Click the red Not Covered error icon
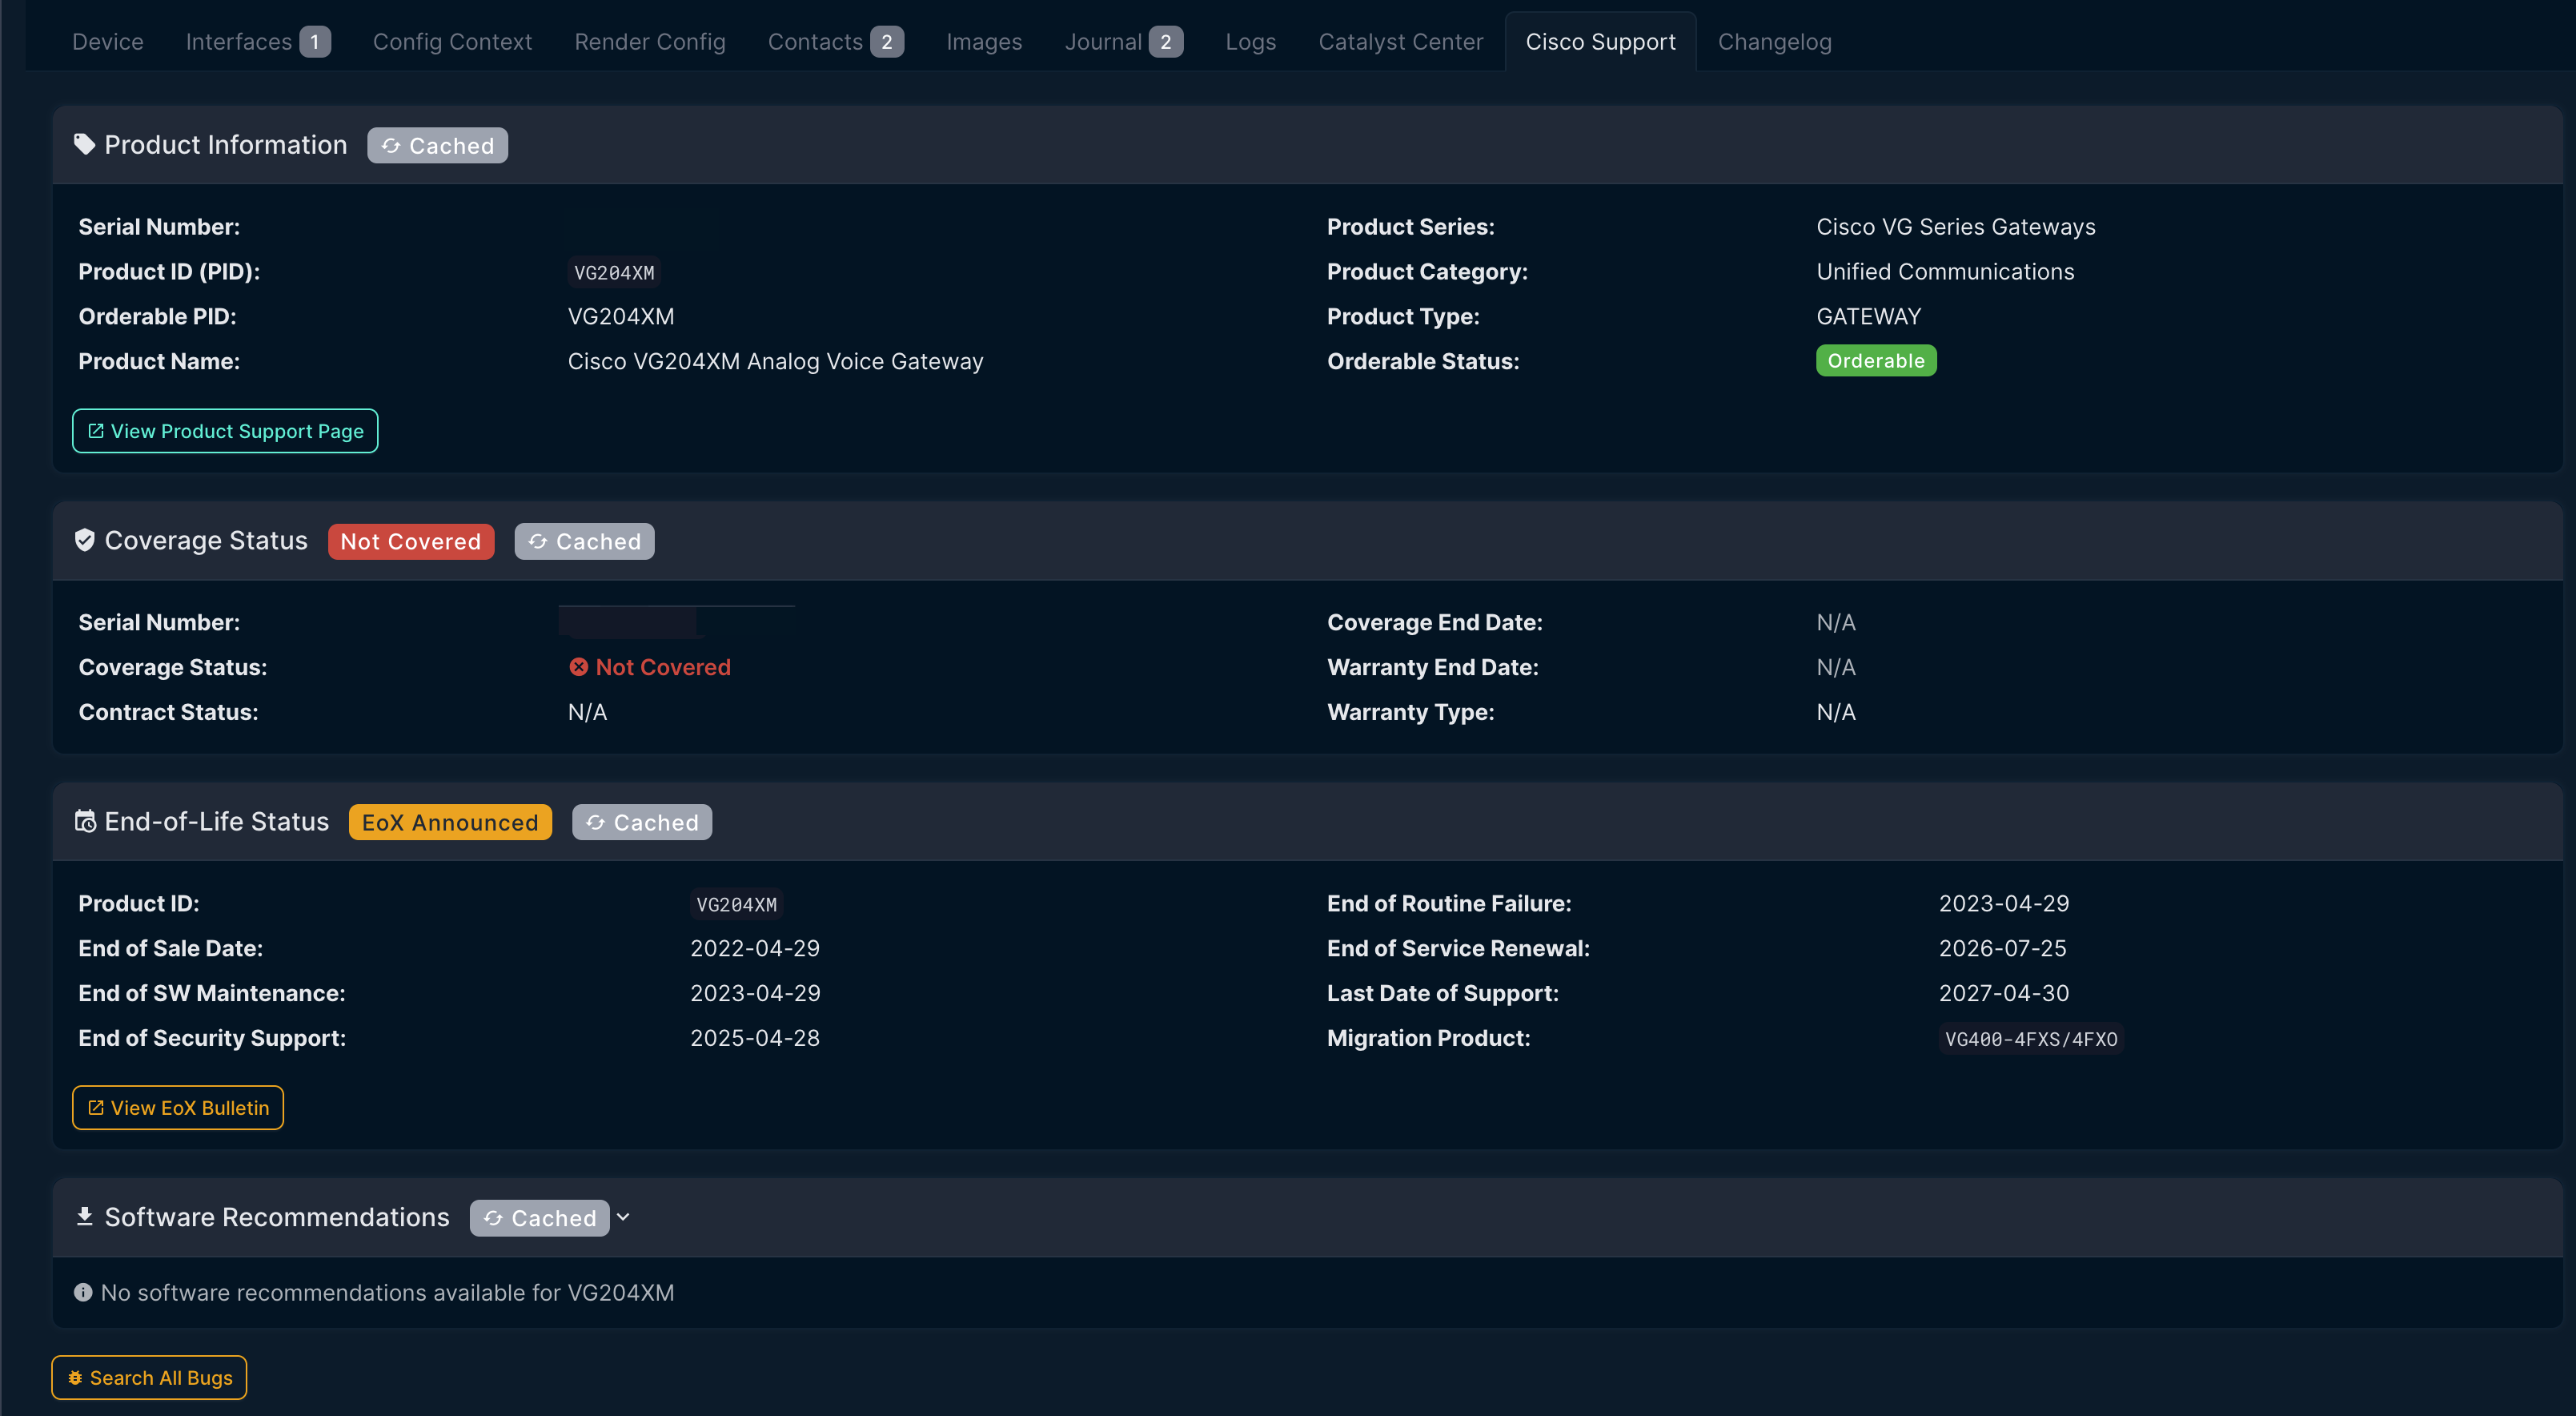 pos(579,667)
